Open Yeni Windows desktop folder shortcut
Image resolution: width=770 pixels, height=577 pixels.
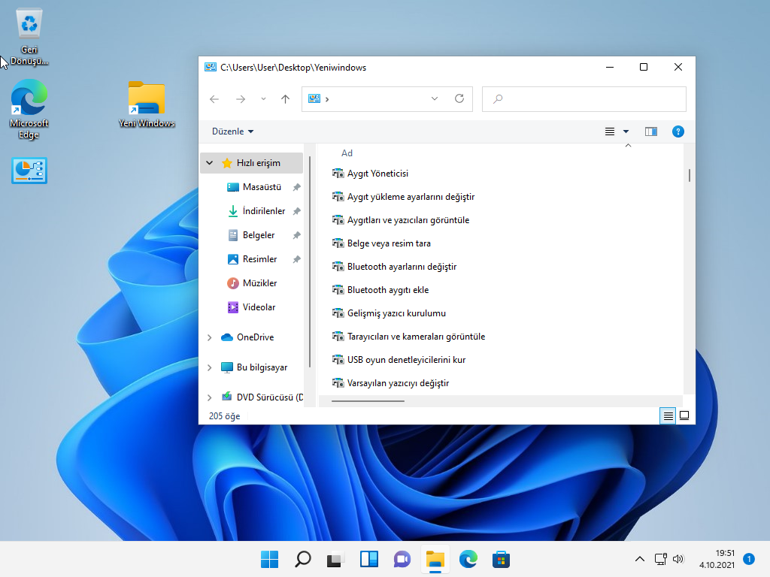[147, 104]
